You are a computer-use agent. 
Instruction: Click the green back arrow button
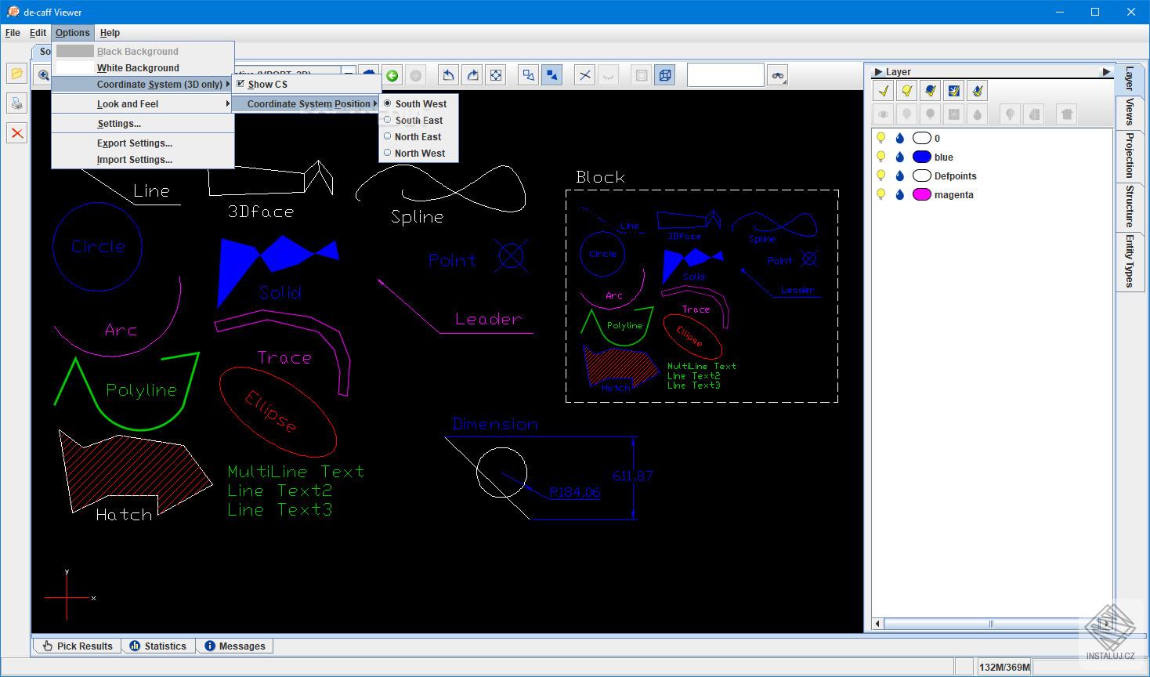pos(392,75)
